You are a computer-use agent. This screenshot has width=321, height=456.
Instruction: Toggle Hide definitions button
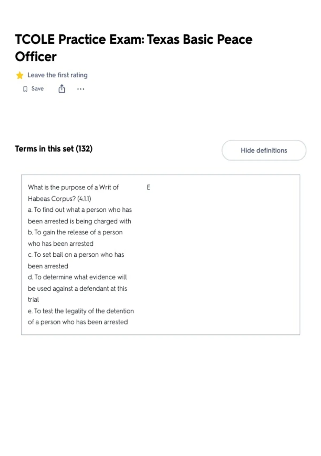264,150
